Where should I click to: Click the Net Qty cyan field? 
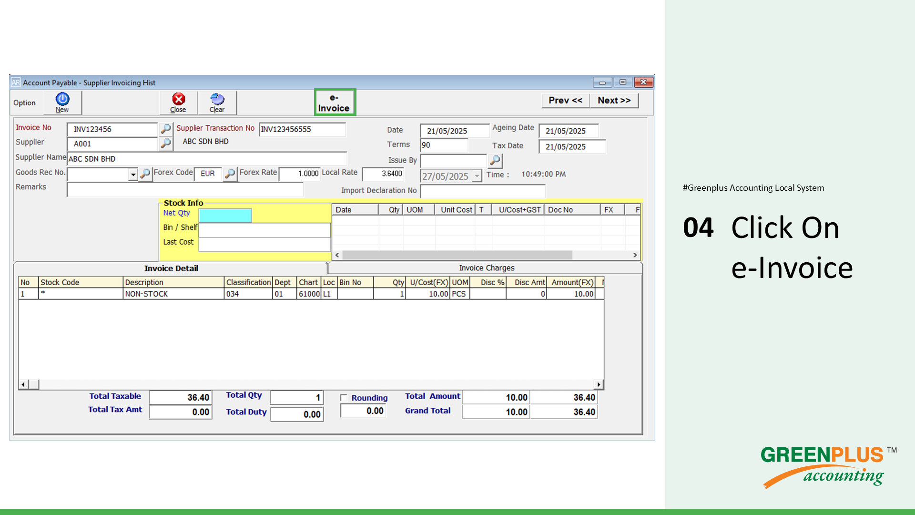coord(225,215)
